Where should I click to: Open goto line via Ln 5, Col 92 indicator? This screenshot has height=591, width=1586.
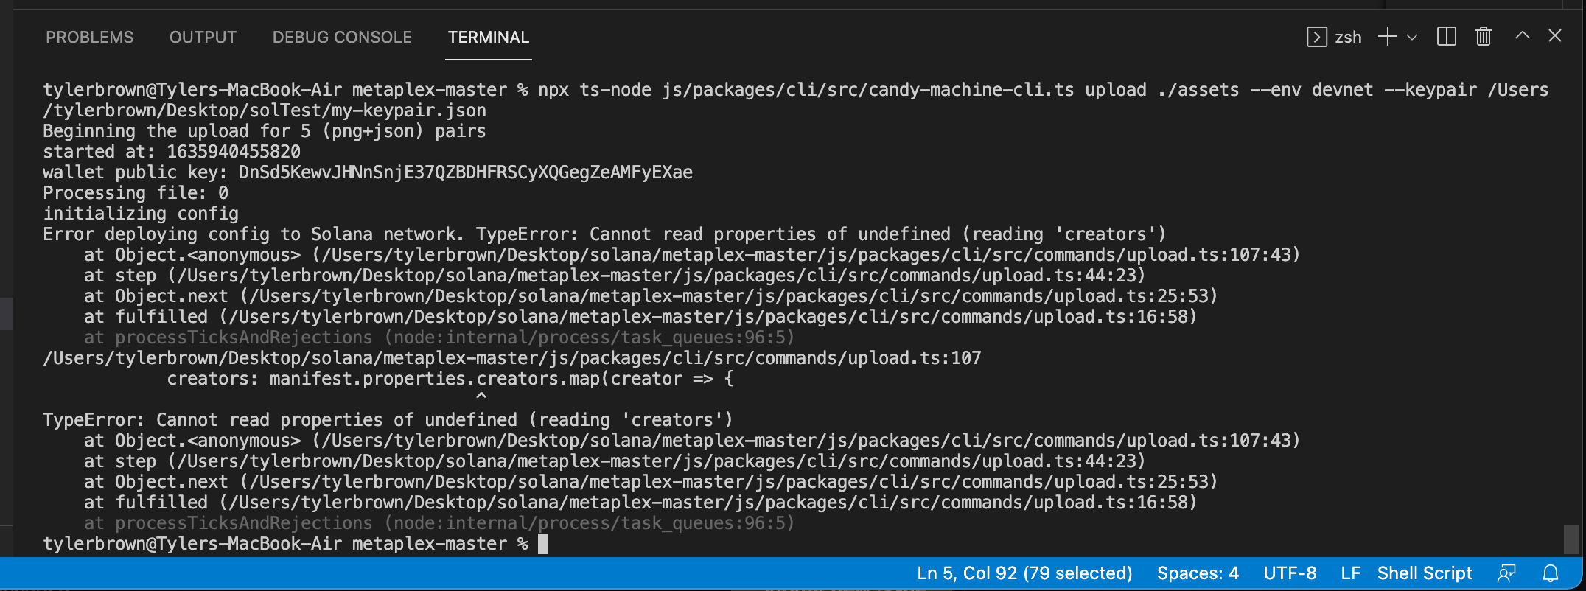[x=1024, y=573]
